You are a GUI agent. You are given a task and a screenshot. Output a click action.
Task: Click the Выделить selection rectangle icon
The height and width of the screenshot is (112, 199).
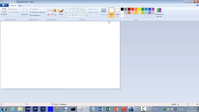click(25, 10)
